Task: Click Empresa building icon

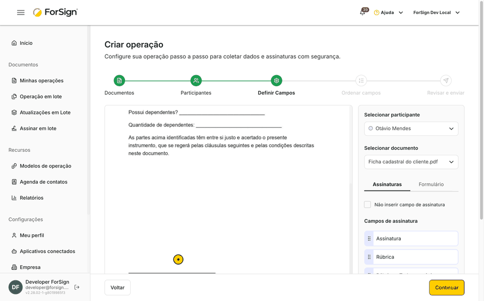Action: click(14, 267)
